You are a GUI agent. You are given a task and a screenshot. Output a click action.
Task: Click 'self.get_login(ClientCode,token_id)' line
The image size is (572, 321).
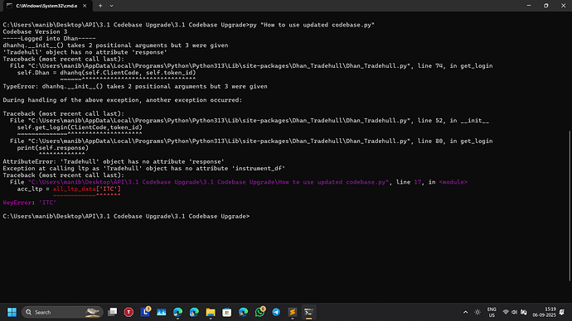click(80, 127)
